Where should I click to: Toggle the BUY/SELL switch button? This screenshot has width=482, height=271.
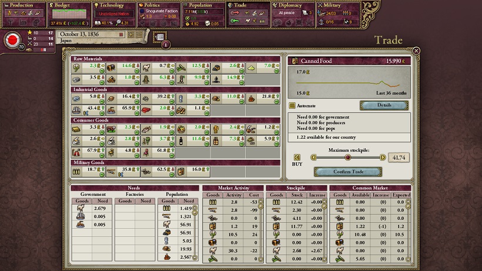(297, 157)
